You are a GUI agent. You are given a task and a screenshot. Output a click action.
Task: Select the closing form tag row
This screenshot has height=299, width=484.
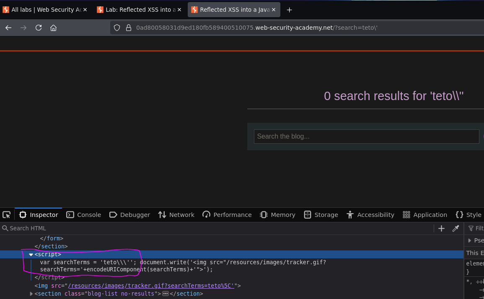[x=52, y=239]
